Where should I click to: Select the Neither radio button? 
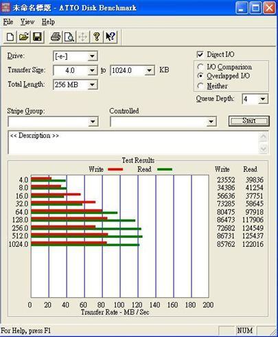click(200, 86)
